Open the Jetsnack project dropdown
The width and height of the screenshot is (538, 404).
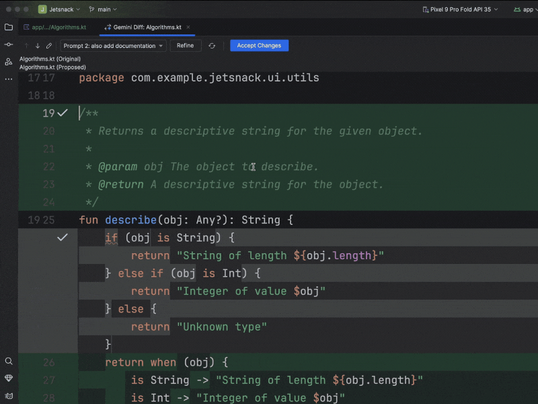click(59, 9)
